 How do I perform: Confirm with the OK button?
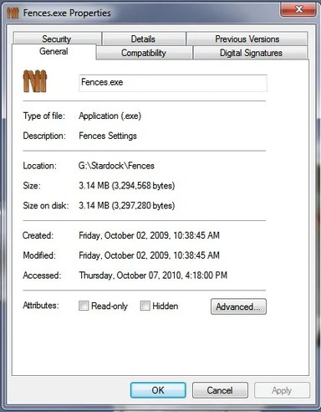pos(158,390)
